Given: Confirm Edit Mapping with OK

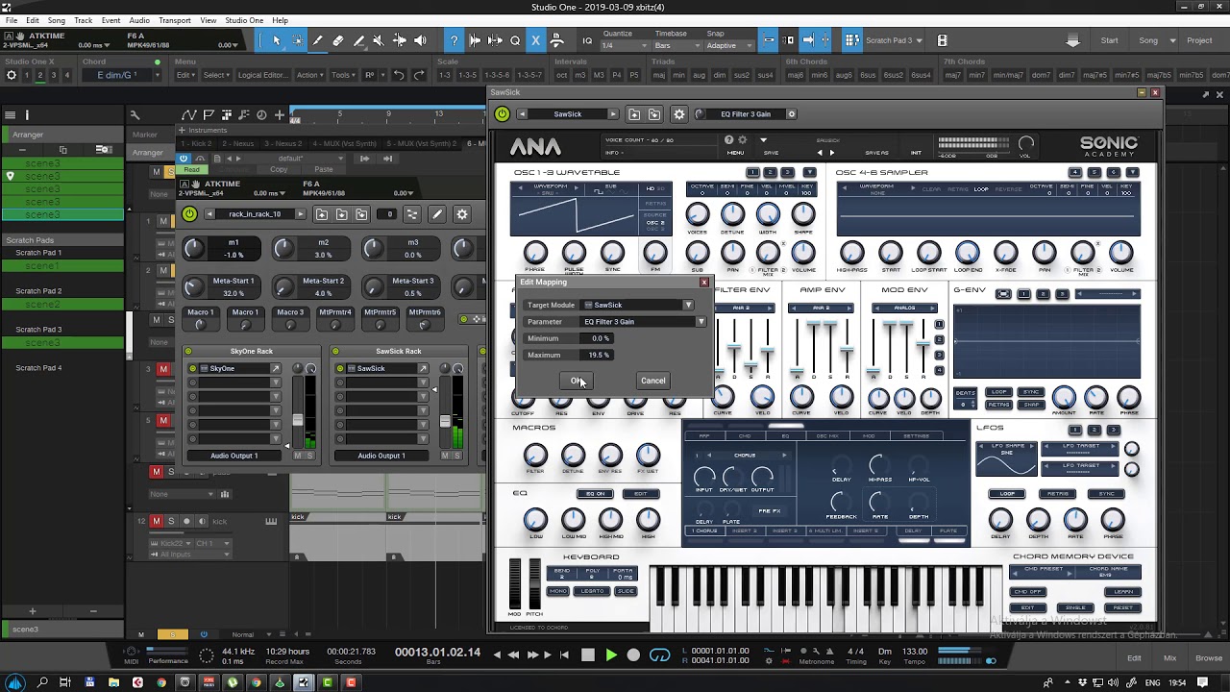Looking at the screenshot, I should pyautogui.click(x=577, y=381).
